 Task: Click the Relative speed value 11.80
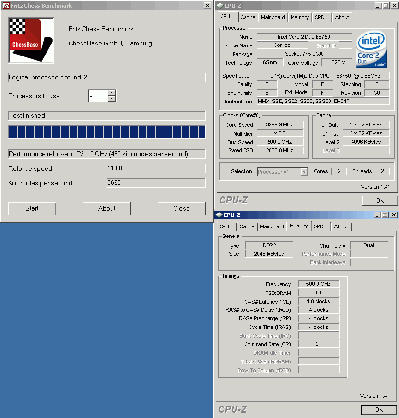pyautogui.click(x=156, y=169)
